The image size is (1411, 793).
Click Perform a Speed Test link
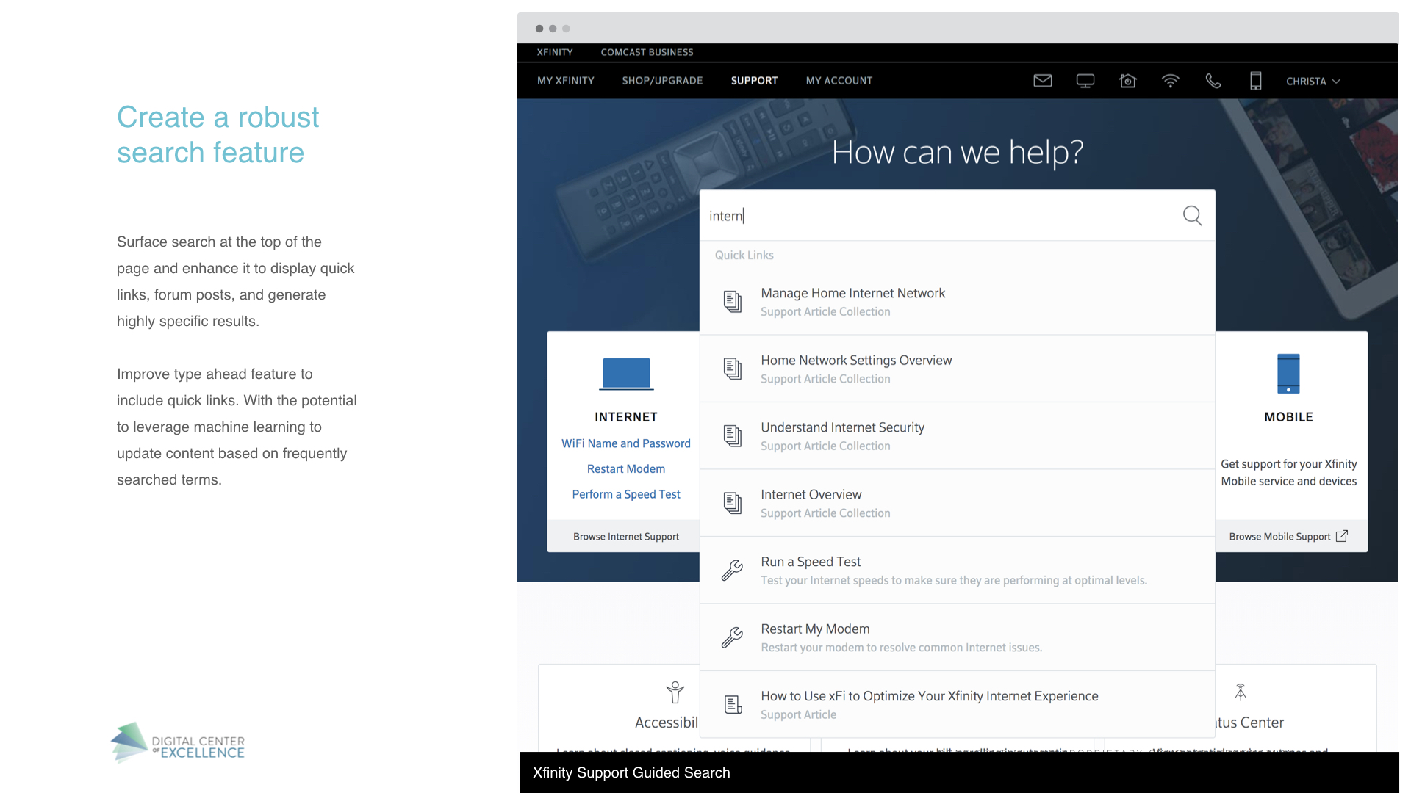point(626,494)
